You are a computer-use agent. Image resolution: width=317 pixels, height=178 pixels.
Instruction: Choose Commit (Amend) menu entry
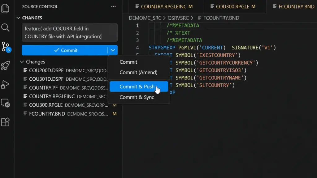click(138, 72)
